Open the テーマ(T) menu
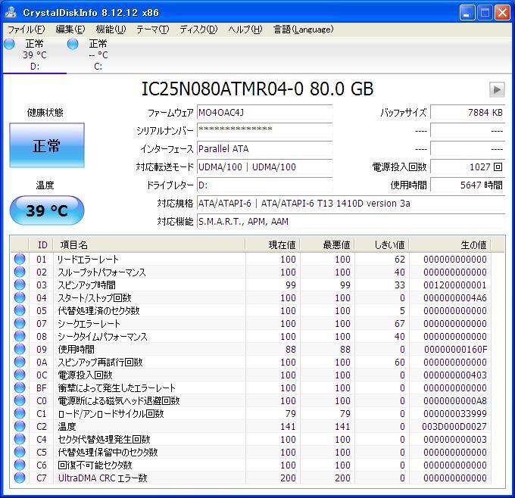 (153, 30)
